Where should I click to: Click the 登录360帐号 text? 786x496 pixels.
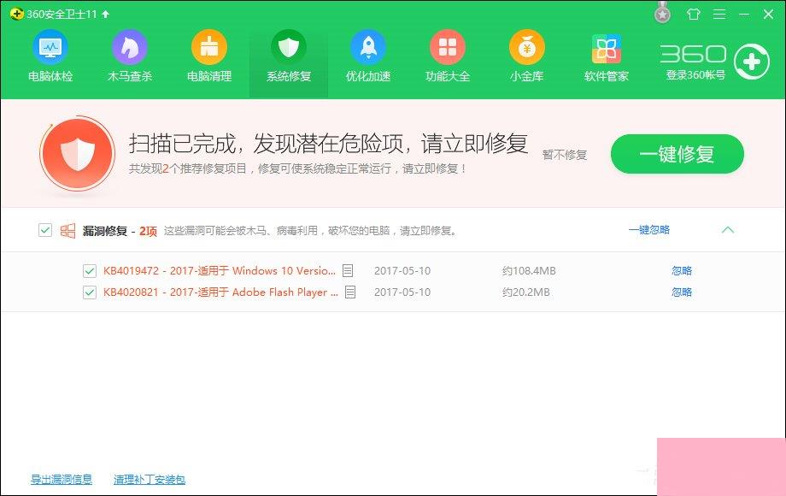point(695,75)
